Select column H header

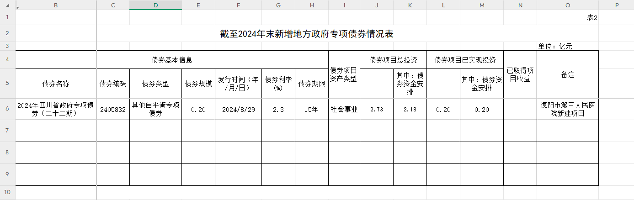click(312, 5)
